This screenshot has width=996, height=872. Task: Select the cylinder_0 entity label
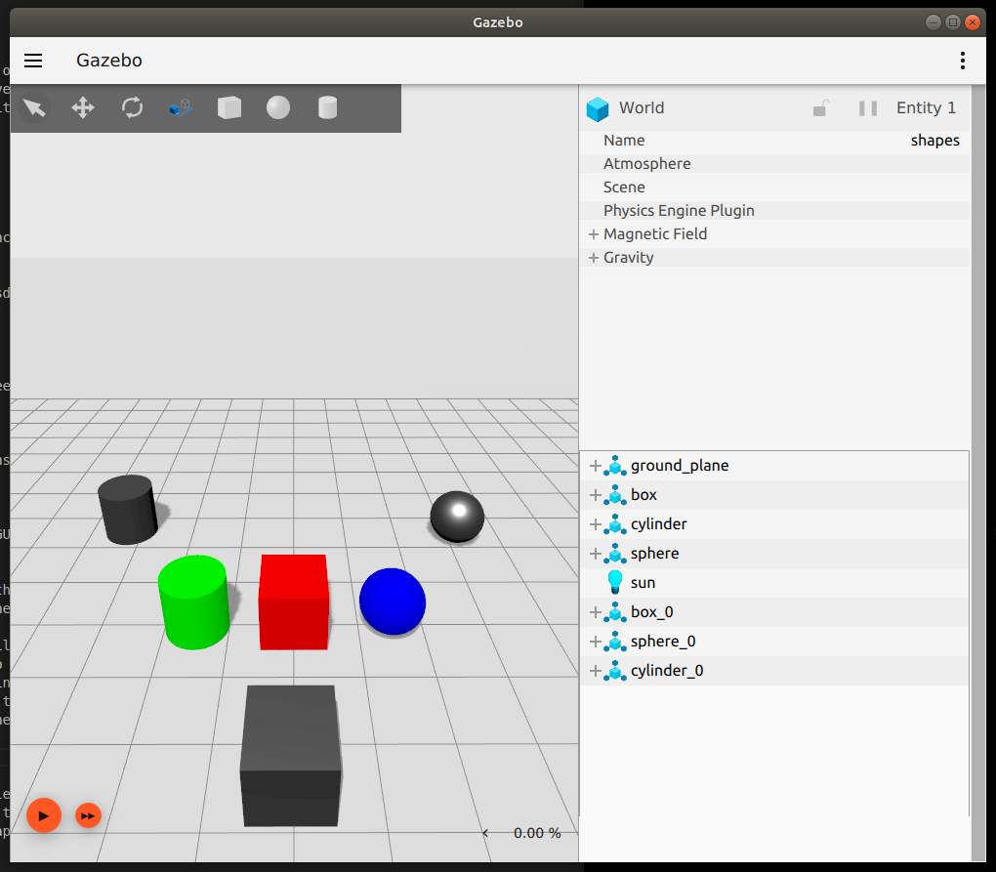(666, 671)
